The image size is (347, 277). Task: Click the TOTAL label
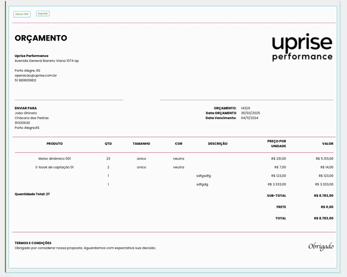[281, 218]
